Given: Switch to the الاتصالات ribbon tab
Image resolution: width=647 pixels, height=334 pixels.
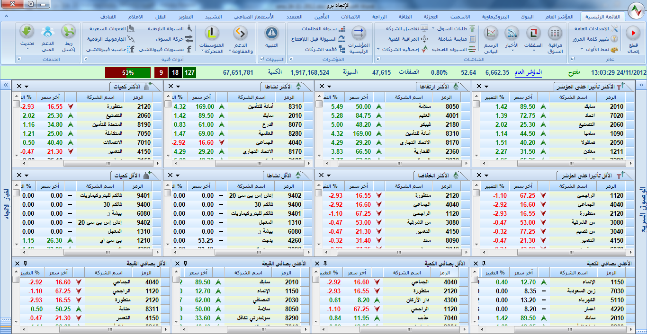Looking at the screenshot, I should pos(351,17).
